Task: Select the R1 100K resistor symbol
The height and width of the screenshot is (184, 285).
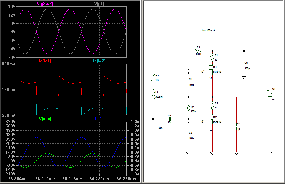Action: click(x=198, y=51)
